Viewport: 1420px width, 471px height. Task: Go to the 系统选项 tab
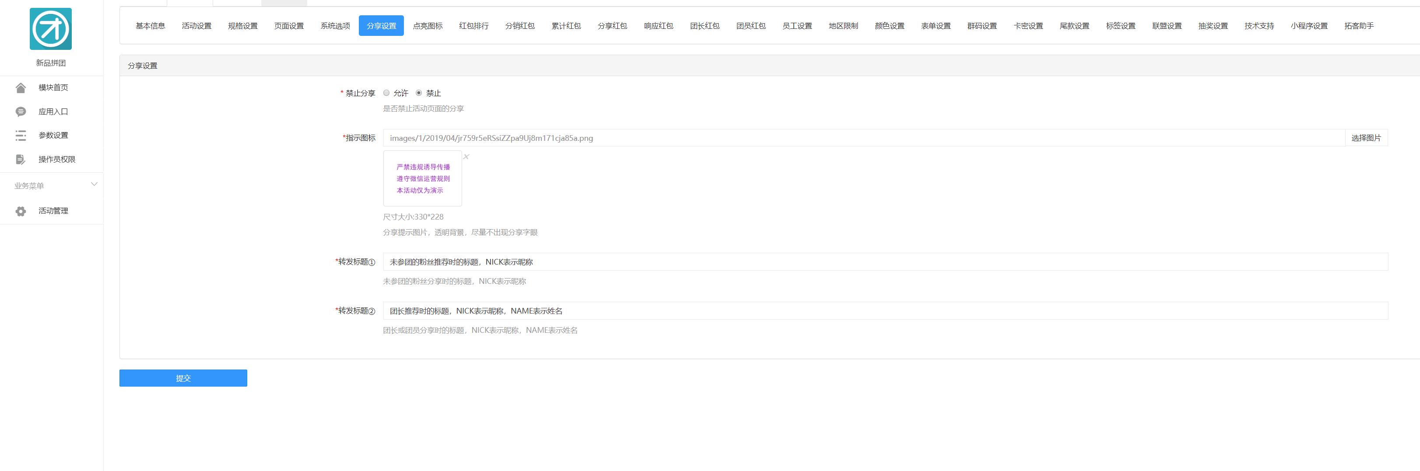[335, 26]
